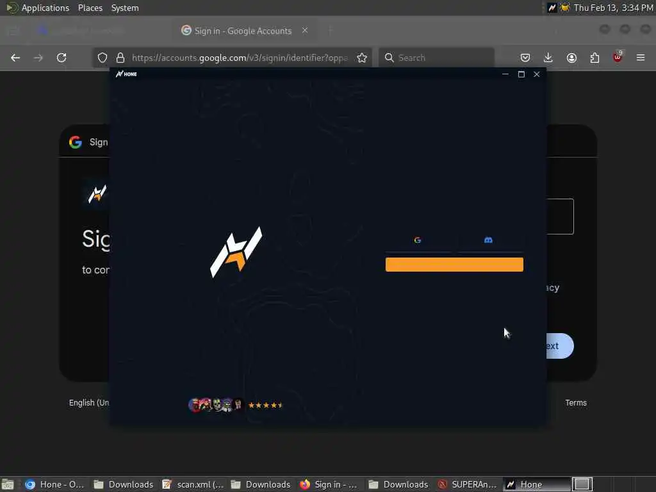
Task: Open the English language dropdown
Action: coord(89,403)
